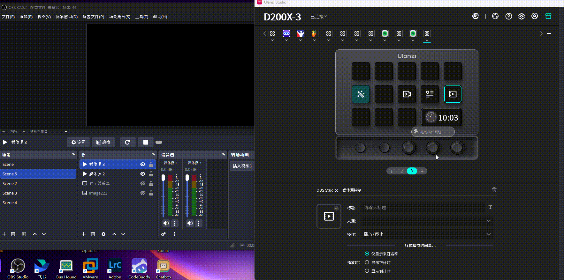Toggle the lock on image222

tap(151, 193)
